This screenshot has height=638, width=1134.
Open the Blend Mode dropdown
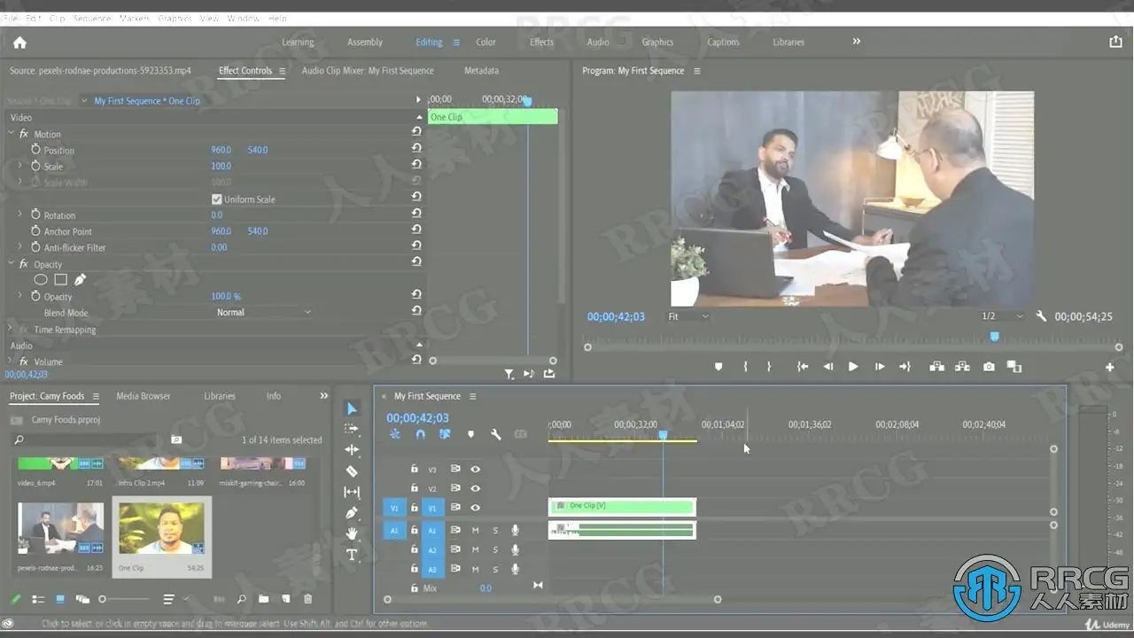click(x=264, y=313)
